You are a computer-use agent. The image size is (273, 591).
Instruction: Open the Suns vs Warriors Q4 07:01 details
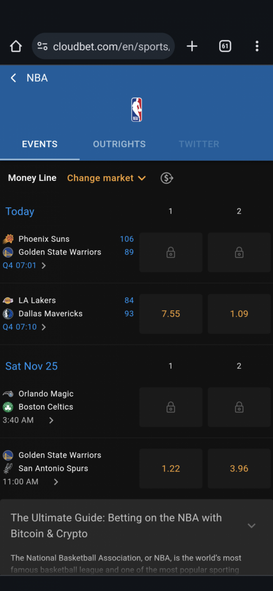[x=24, y=265]
